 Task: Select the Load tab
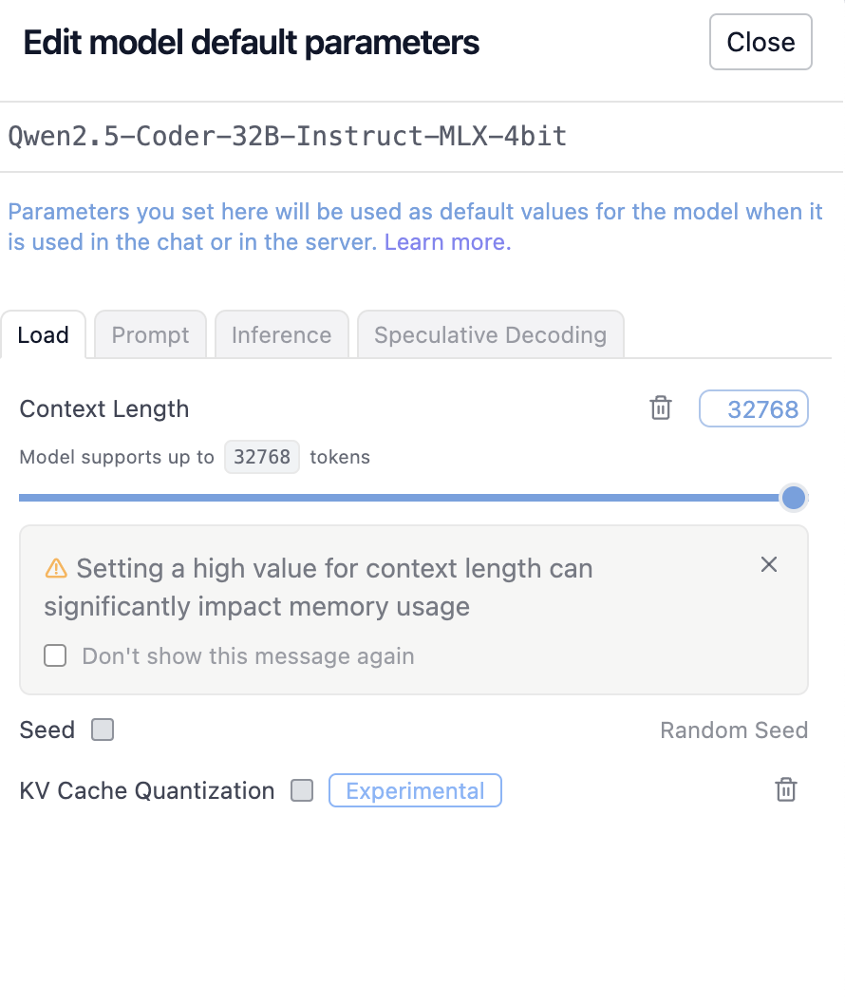[x=43, y=334]
